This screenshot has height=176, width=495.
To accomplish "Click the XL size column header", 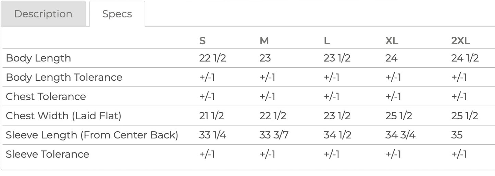I will 392,41.
